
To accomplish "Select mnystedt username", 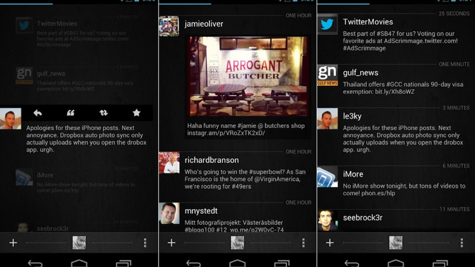I will click(x=201, y=211).
